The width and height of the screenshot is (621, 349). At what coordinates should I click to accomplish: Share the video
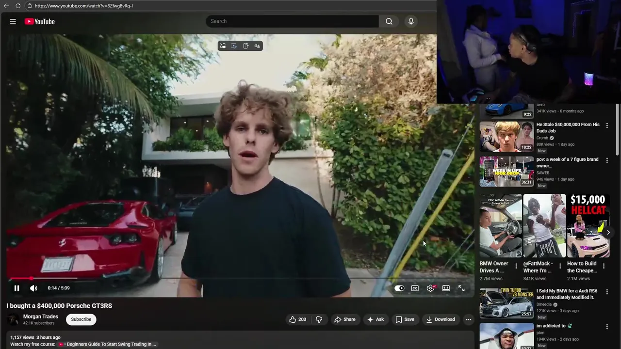[345, 319]
